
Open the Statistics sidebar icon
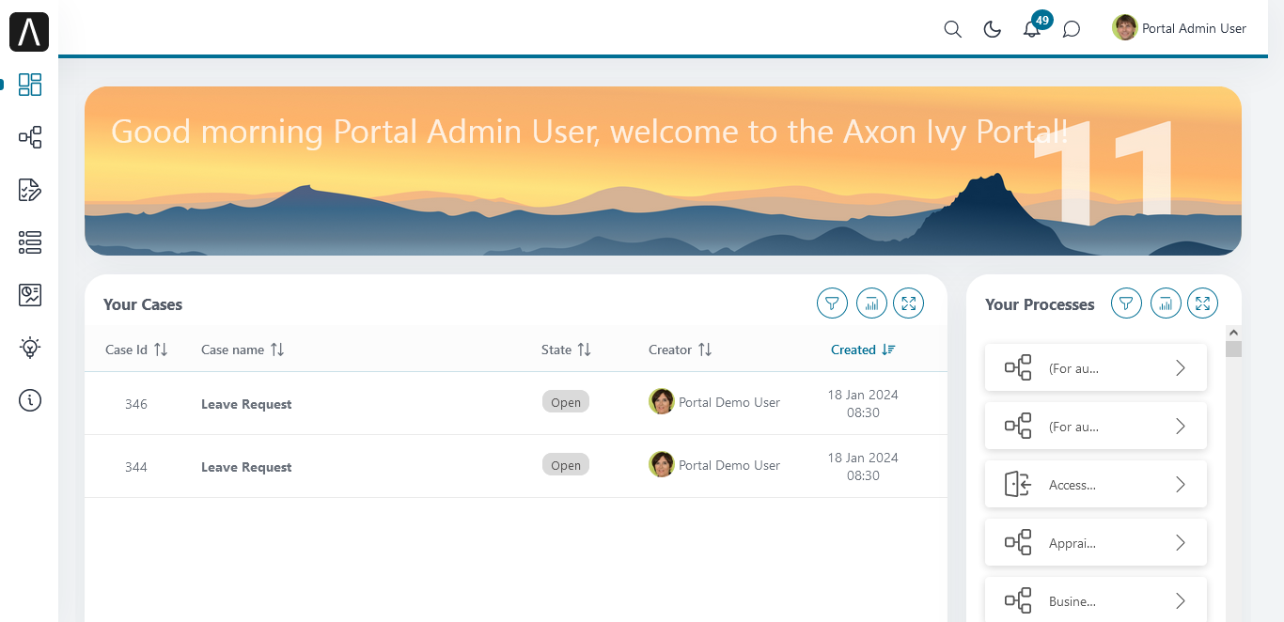pyautogui.click(x=30, y=295)
